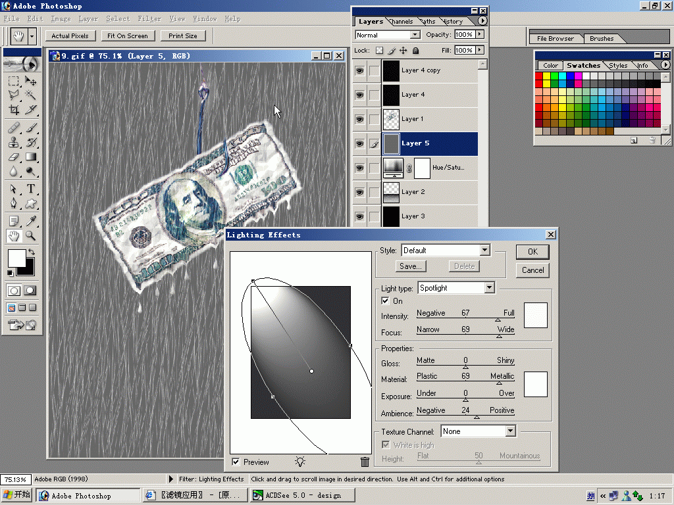Switch to the Styles tab
This screenshot has width=674, height=505.
(x=618, y=66)
